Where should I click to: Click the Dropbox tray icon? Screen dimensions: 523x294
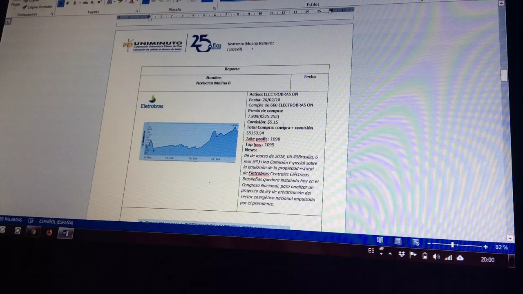(x=402, y=254)
